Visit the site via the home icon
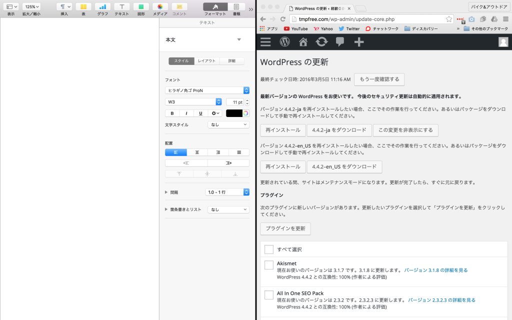 (303, 42)
